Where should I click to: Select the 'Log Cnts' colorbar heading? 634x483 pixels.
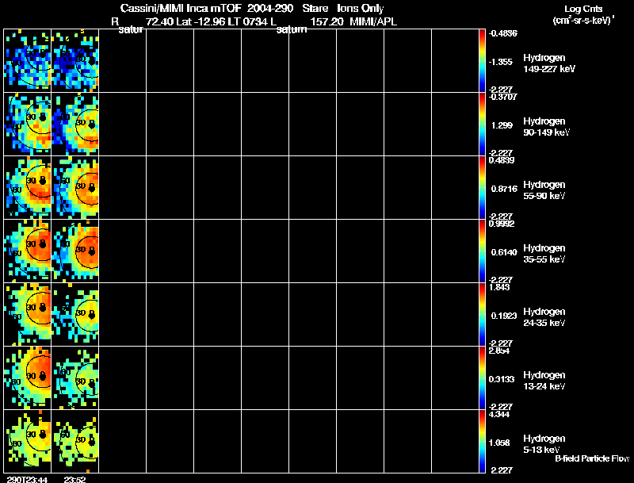tap(583, 9)
